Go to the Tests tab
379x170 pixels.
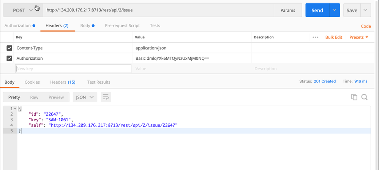point(155,25)
